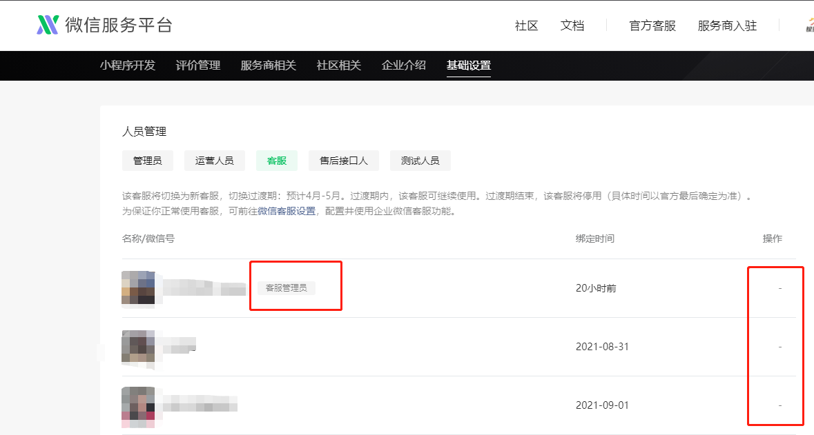Viewport: 814px width, 435px height.
Task: Go to 社区 in top navigation
Action: pos(526,26)
